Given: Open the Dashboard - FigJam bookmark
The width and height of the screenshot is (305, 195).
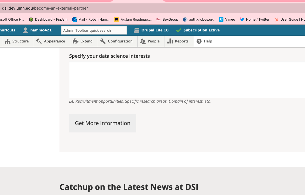Looking at the screenshot, I should (x=48, y=20).
